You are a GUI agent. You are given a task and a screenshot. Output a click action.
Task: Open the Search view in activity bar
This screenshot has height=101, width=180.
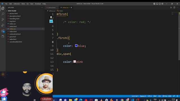(x=3, y=14)
